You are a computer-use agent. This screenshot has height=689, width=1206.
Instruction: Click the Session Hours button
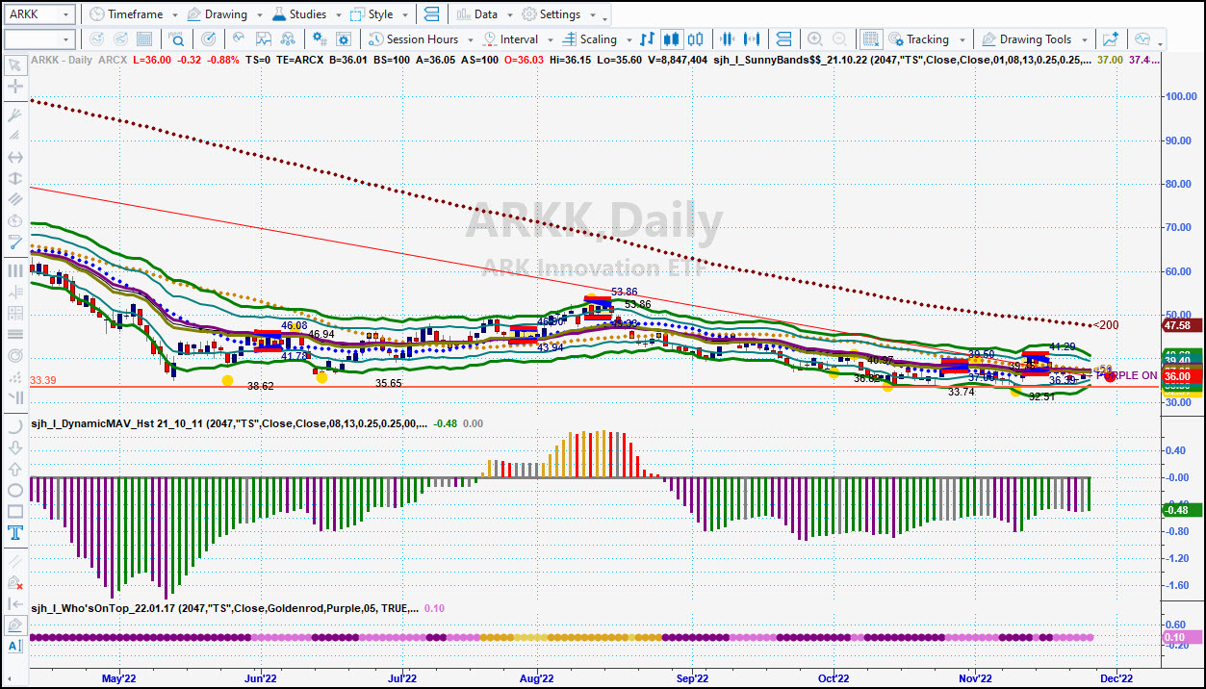414,39
